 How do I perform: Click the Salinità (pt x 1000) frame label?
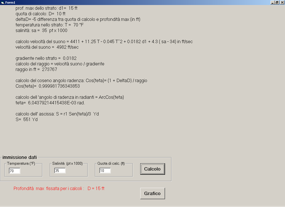67,163
